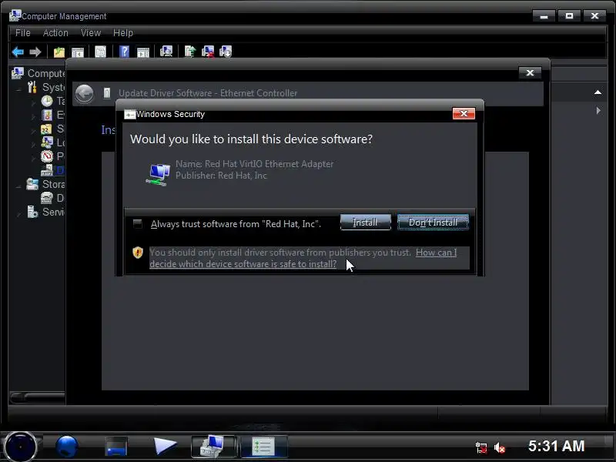Image resolution: width=616 pixels, height=462 pixels.
Task: Open the View menu
Action: [x=91, y=33]
